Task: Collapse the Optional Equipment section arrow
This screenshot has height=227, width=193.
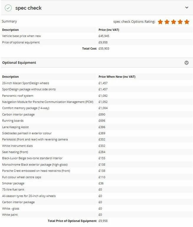Action: pos(187,63)
